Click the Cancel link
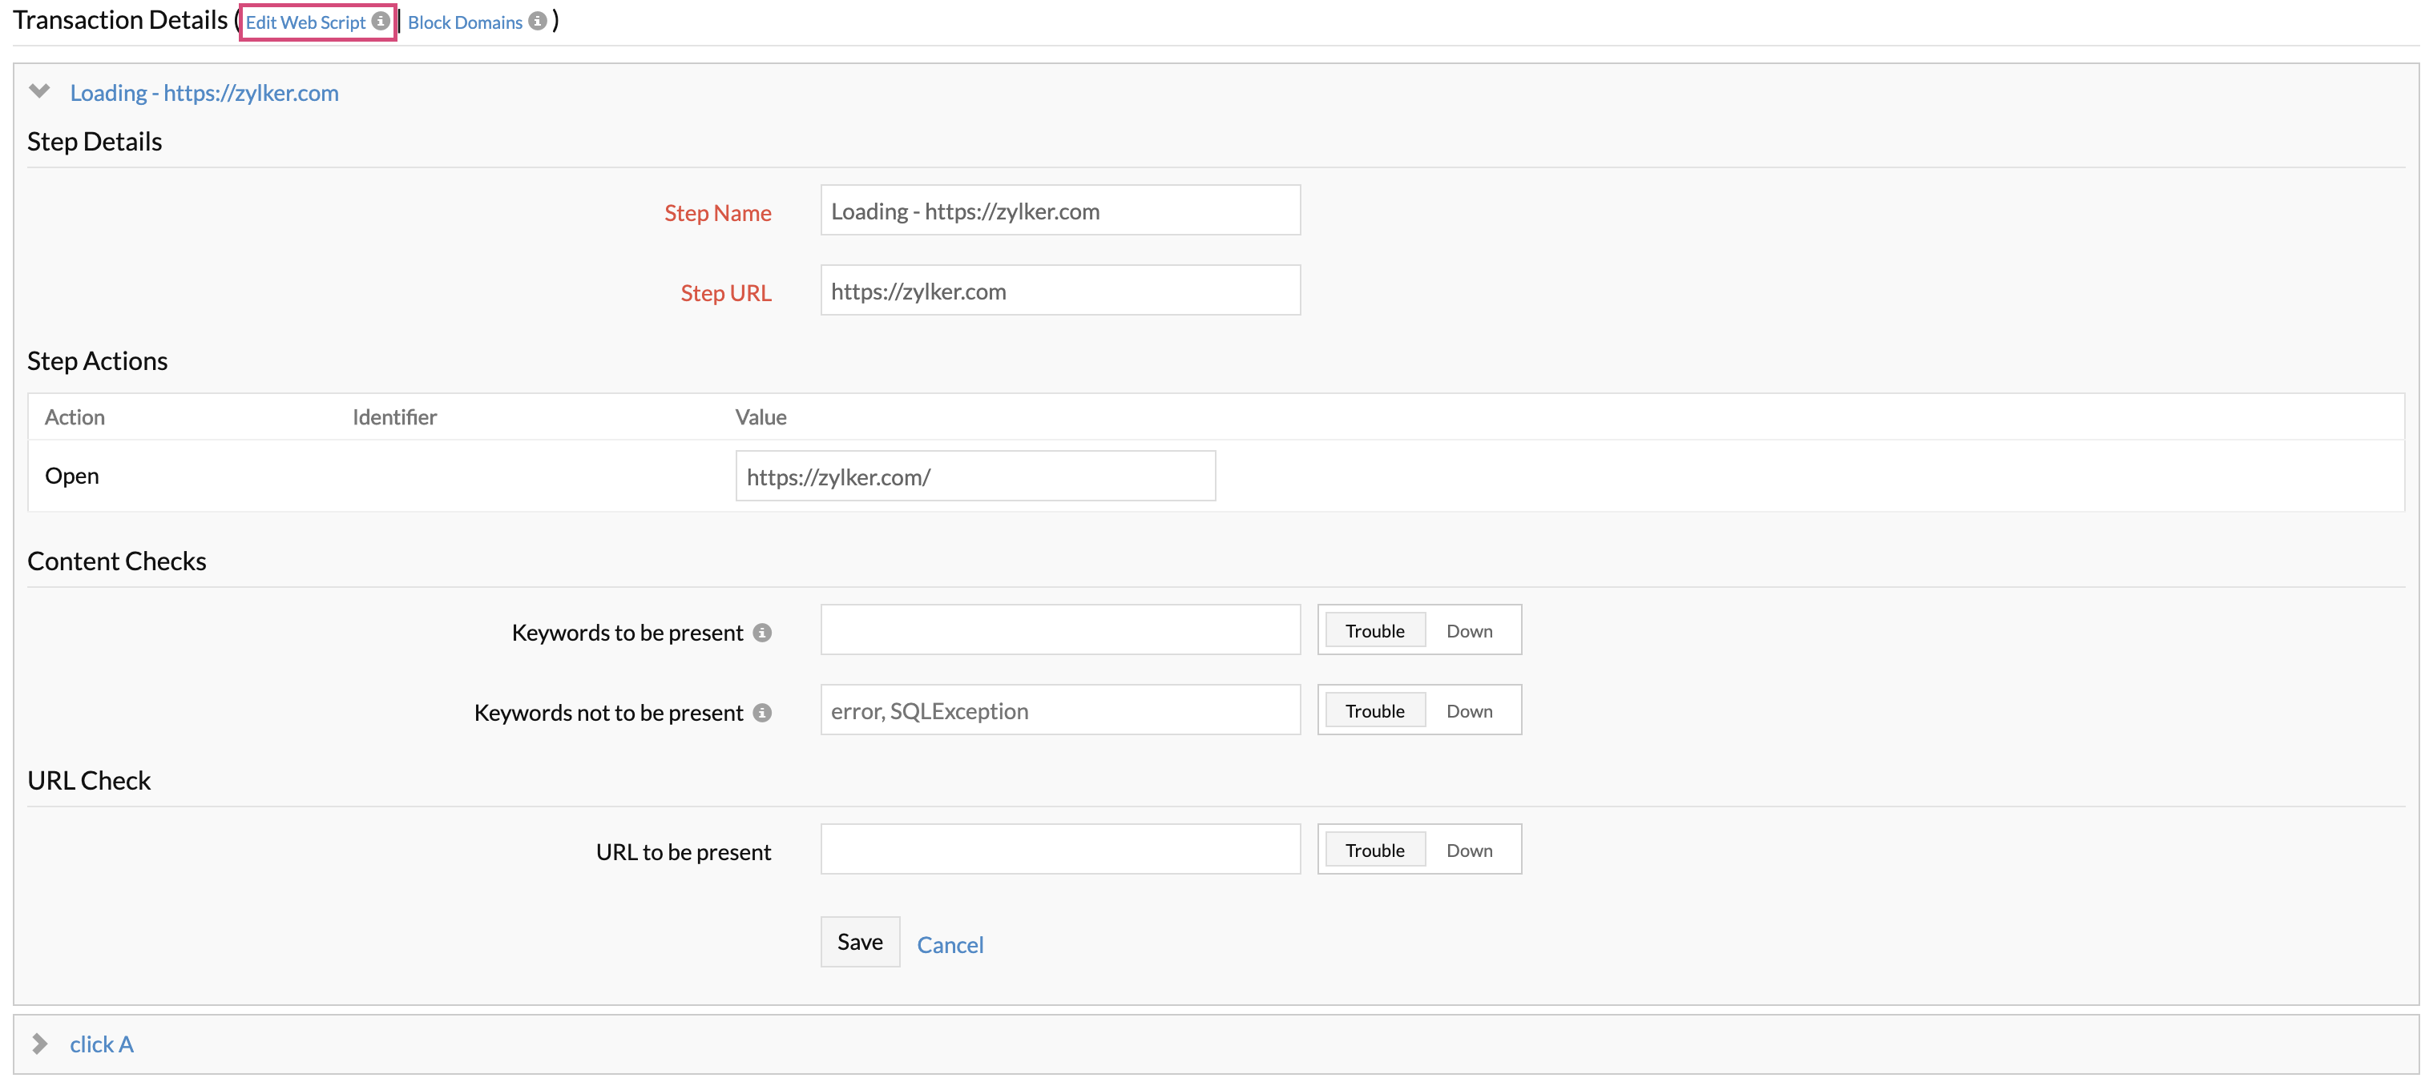 [949, 944]
